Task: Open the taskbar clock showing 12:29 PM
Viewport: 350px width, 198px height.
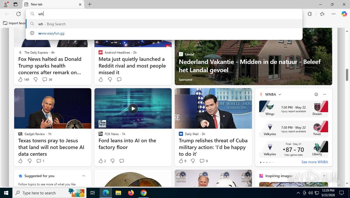Action: 328,193
